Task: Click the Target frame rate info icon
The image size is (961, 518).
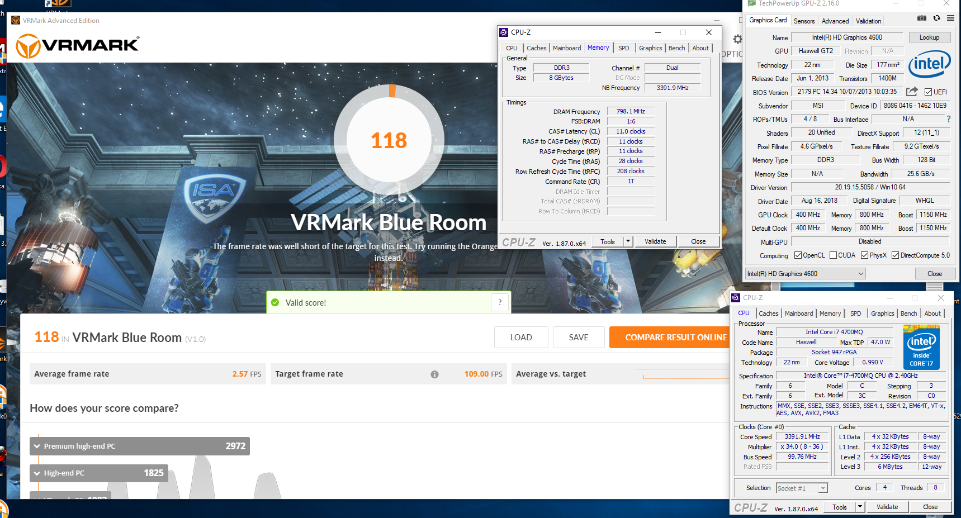Action: click(434, 374)
